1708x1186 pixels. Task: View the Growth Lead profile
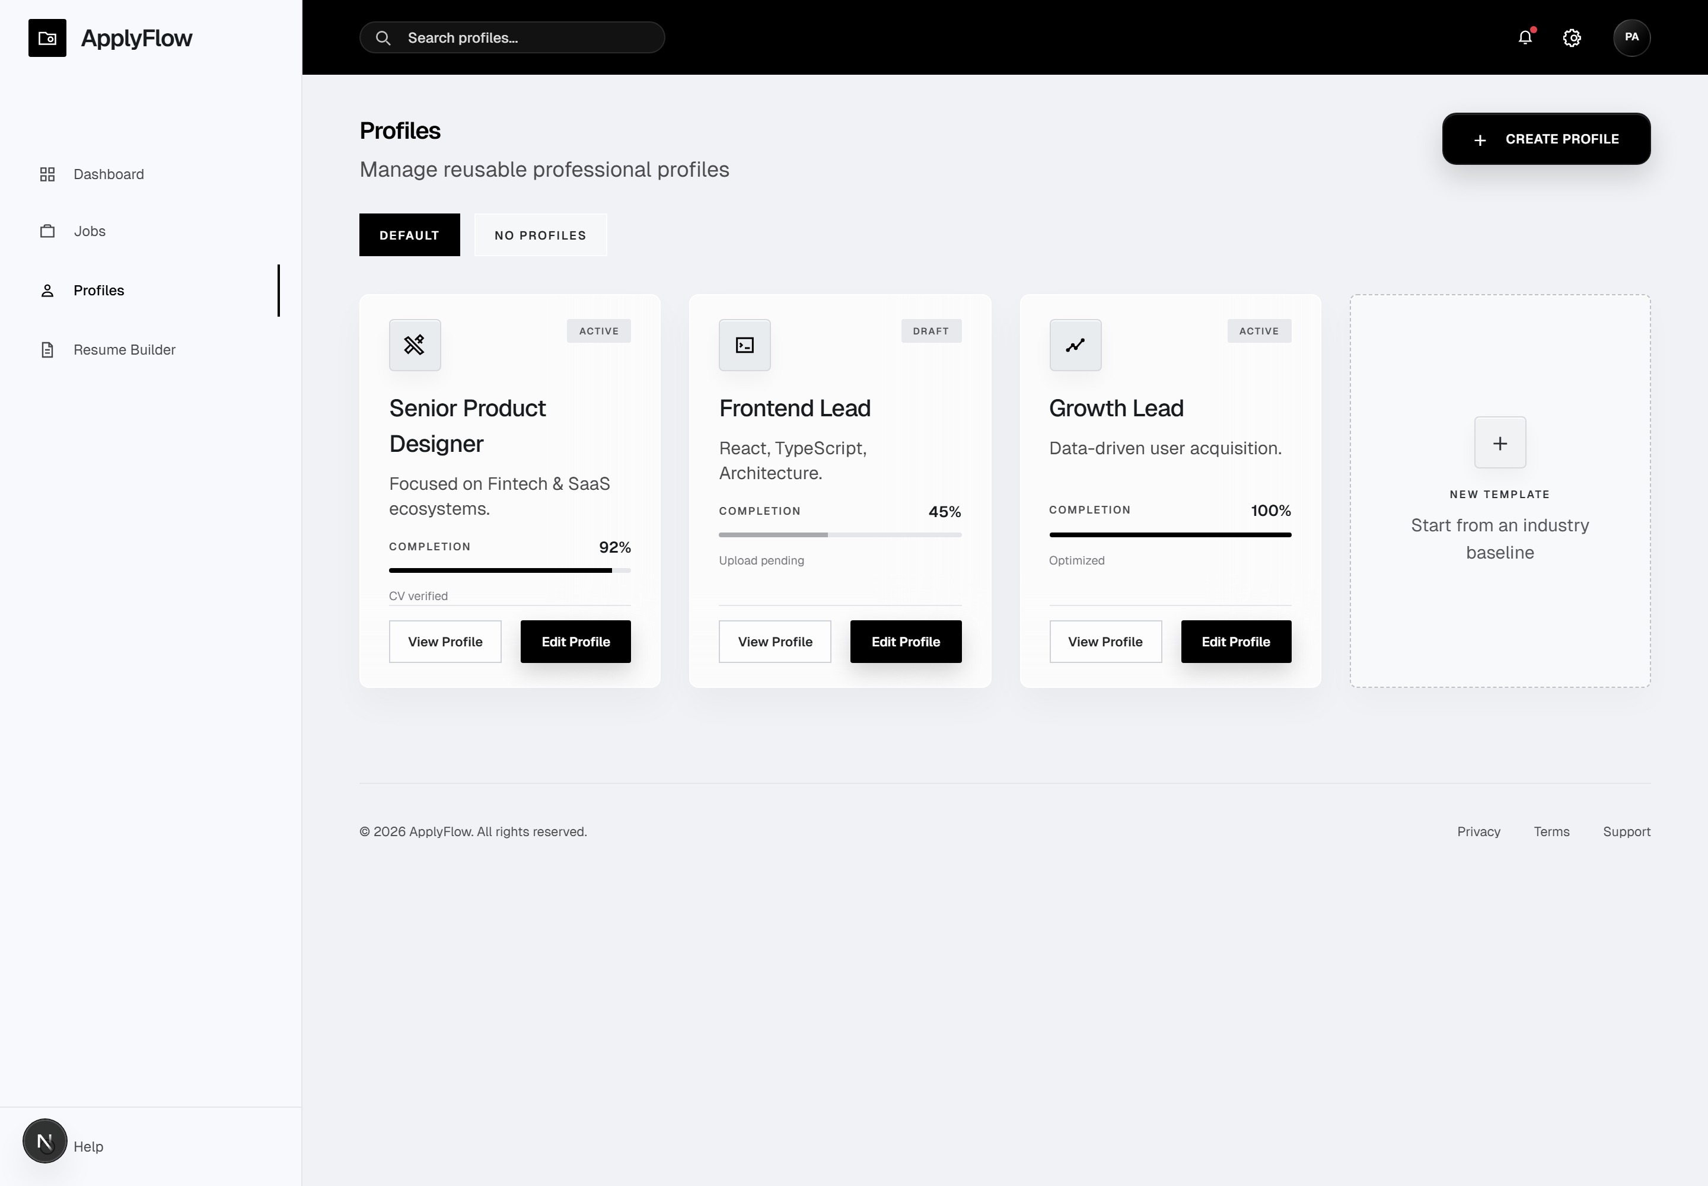point(1105,641)
